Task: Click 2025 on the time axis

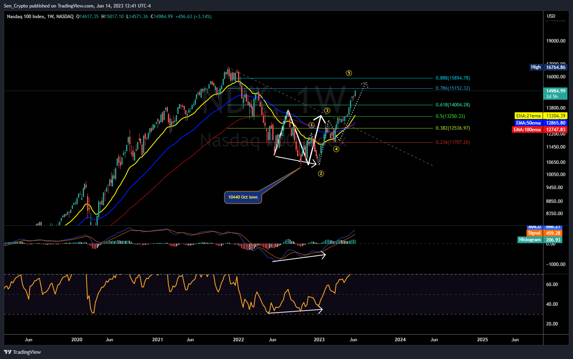Action: point(482,340)
